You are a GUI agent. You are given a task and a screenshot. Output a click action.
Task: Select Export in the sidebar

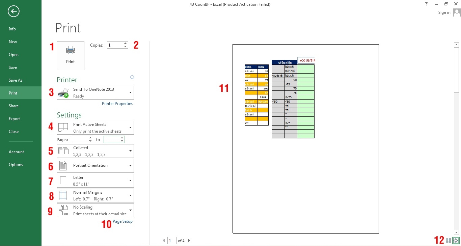point(14,119)
